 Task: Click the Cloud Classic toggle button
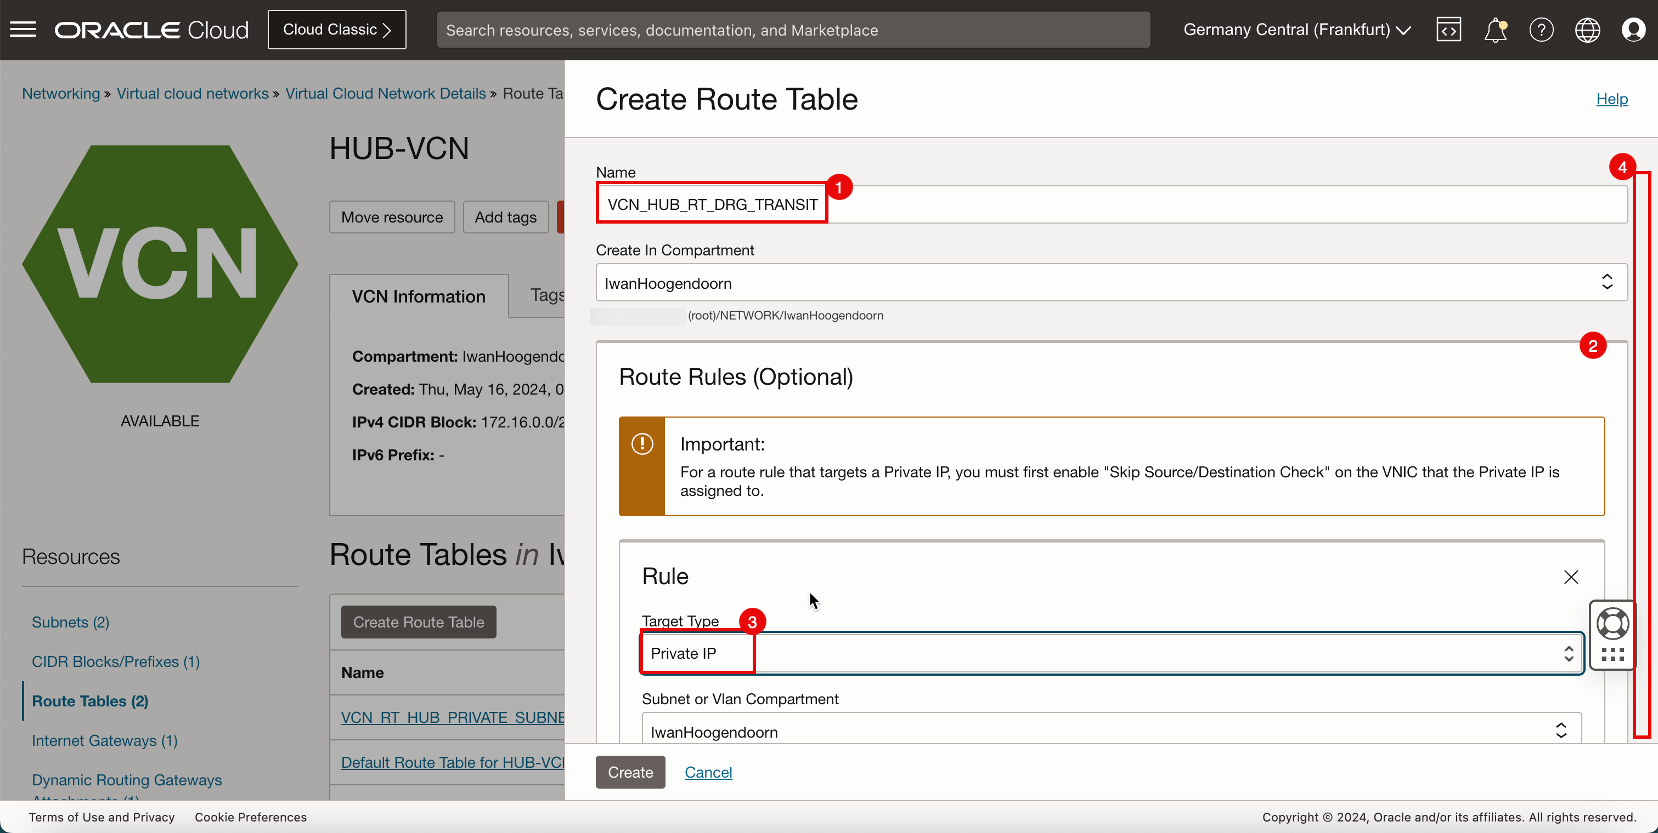coord(337,28)
